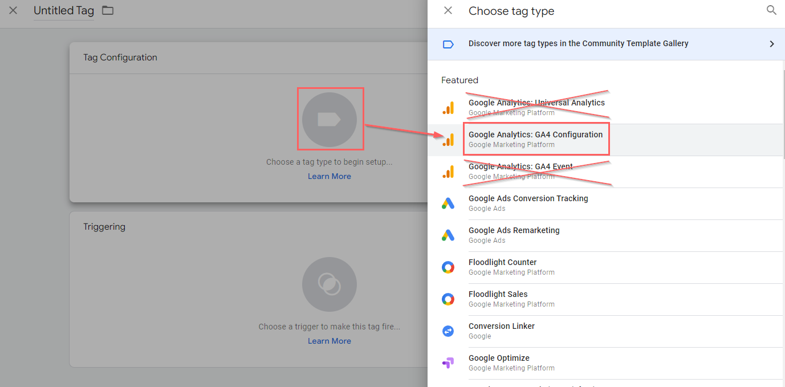Select Google Analytics: GA4 Configuration
This screenshot has width=785, height=387.
[606, 140]
